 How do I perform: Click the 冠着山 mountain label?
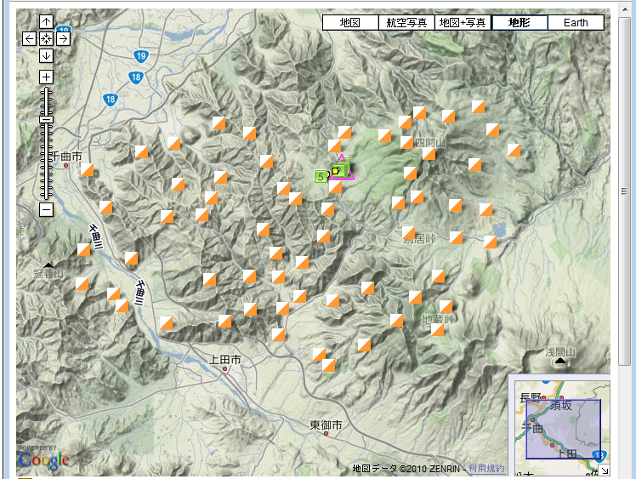48,274
